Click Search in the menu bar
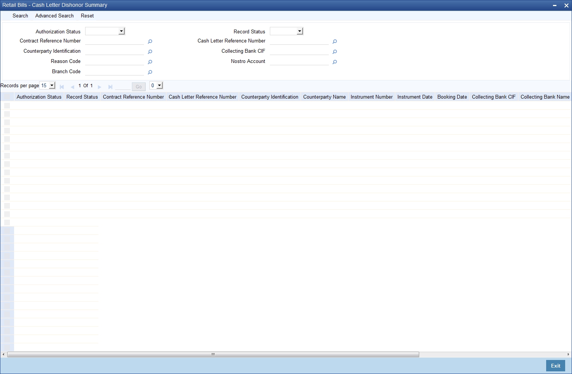 [x=20, y=16]
